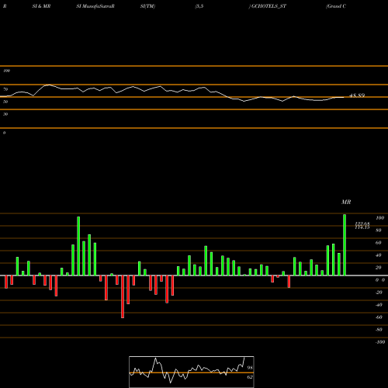Click the 62 label in the mini chart
This screenshot has width=388, height=388.
[250, 377]
